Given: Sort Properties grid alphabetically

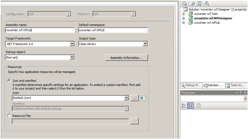Looking at the screenshot, I should [191, 106].
